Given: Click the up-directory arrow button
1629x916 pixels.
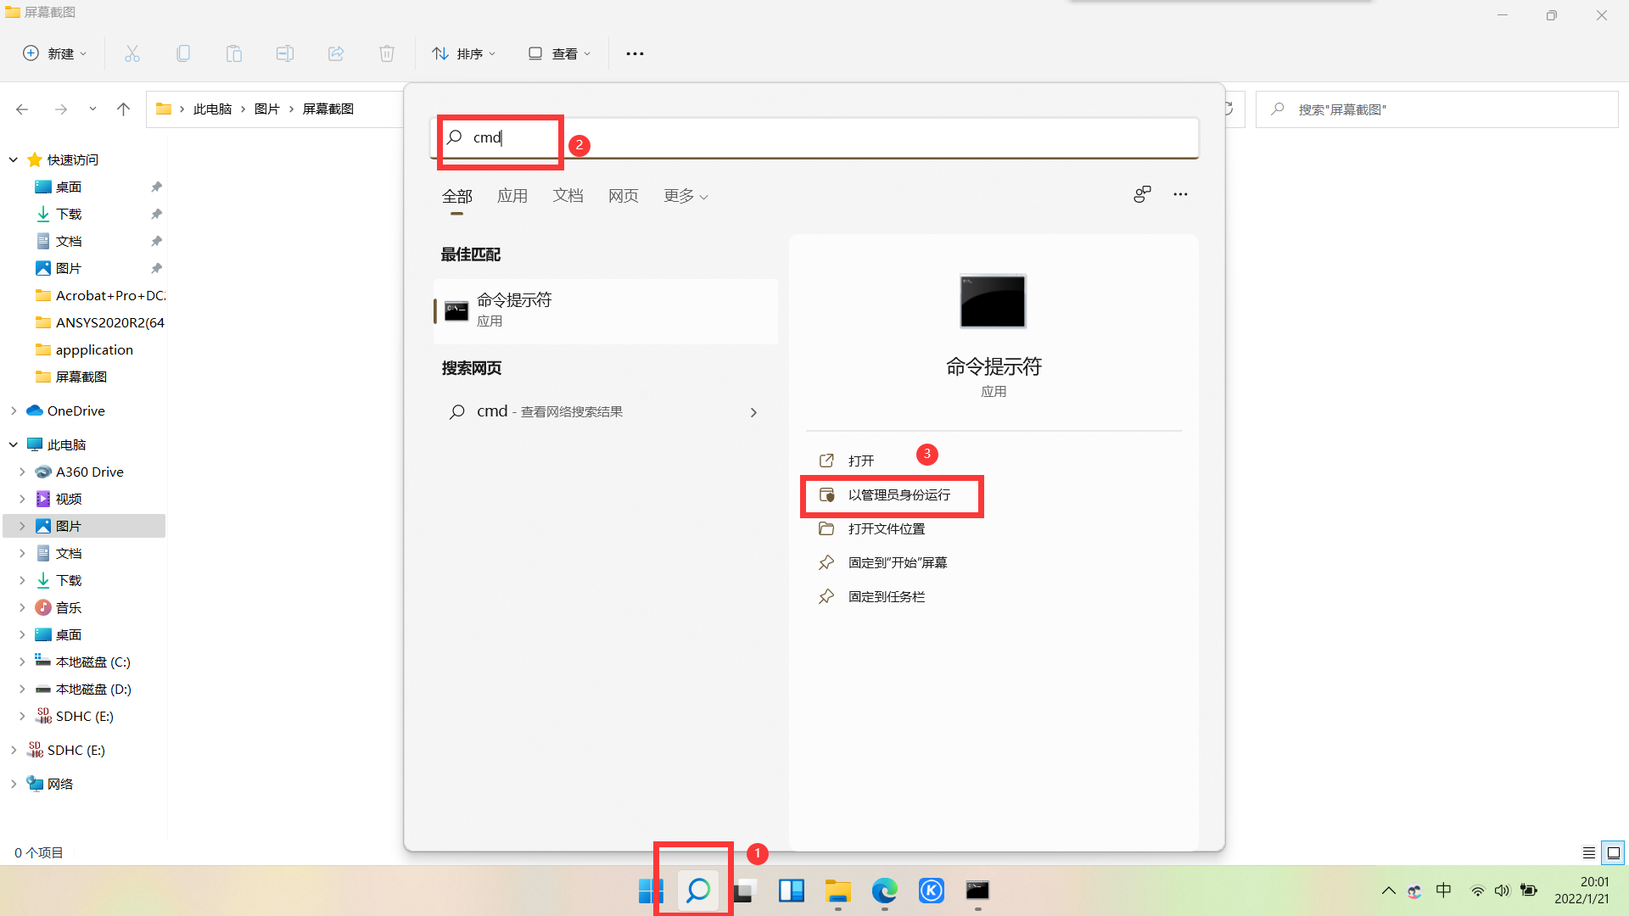Looking at the screenshot, I should click(123, 109).
